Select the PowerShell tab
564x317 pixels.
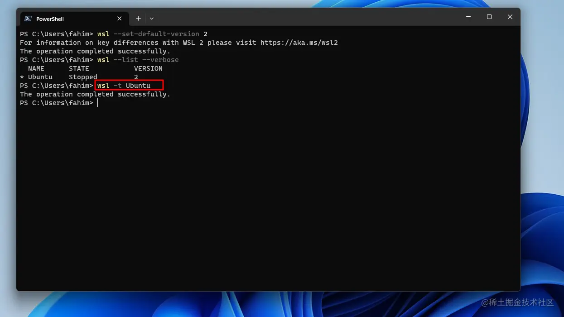click(x=73, y=19)
